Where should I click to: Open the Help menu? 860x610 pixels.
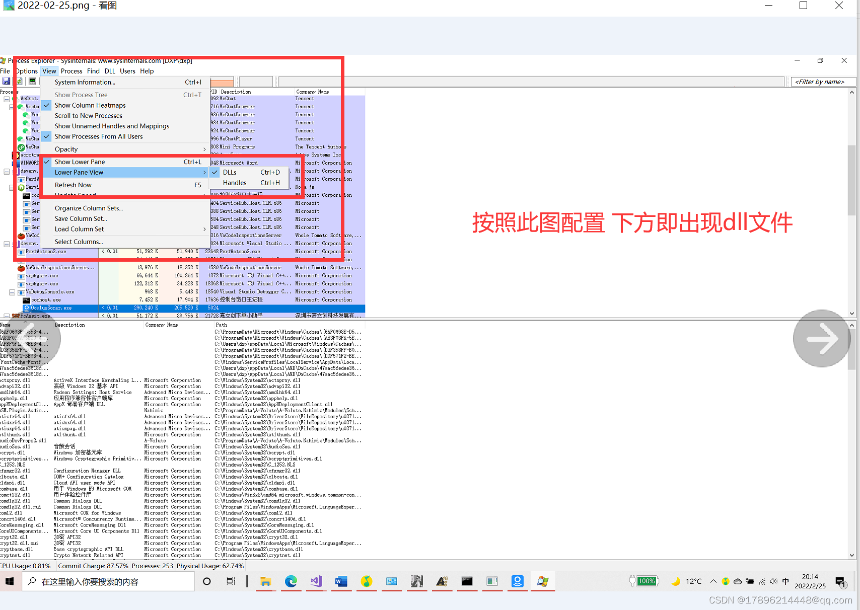147,71
